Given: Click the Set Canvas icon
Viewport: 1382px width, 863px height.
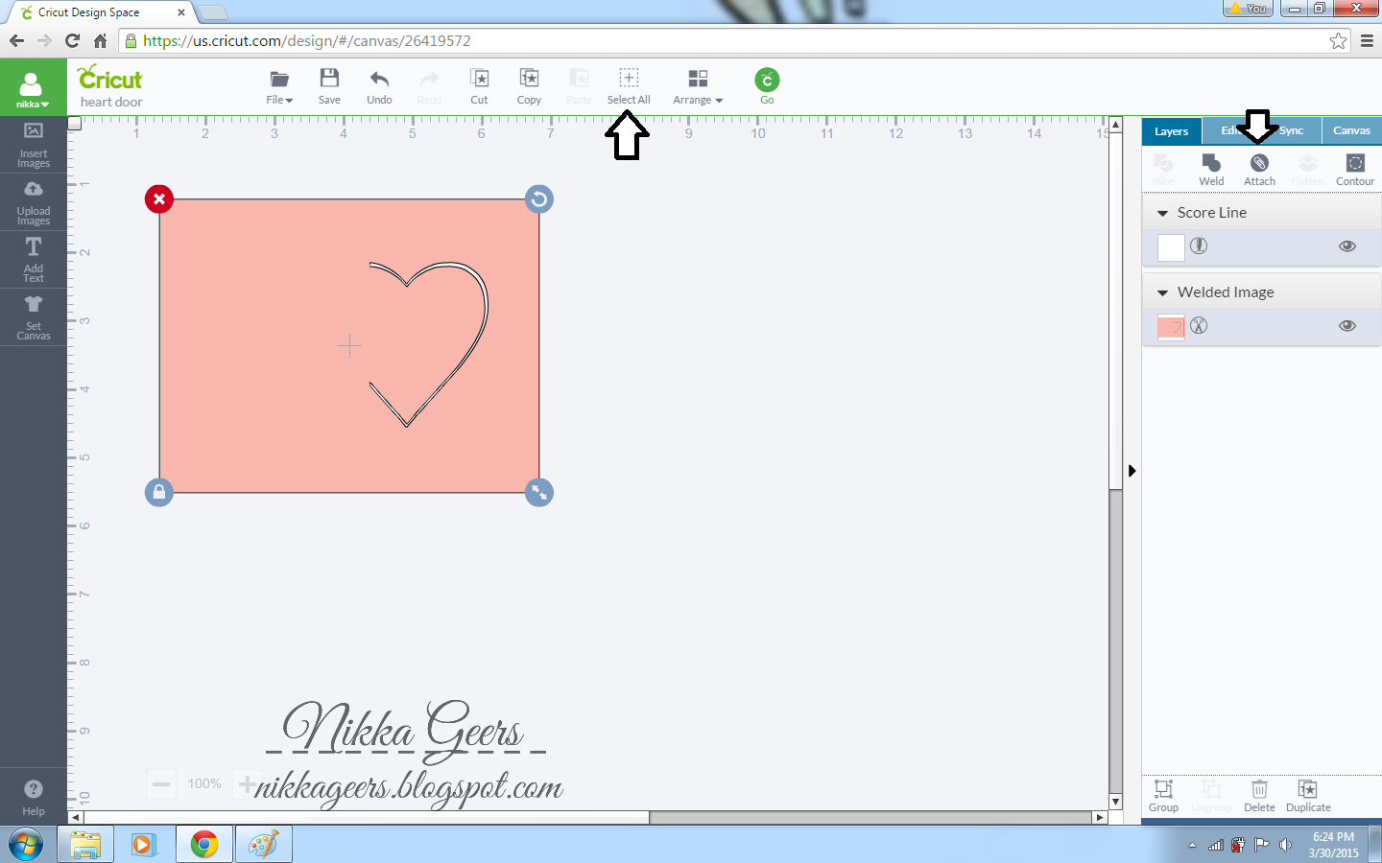Looking at the screenshot, I should pos(33,316).
